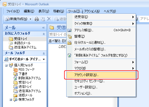The image size is (149, 107).
Task: Open the 表示(V) menu
Action: click(x=44, y=11)
